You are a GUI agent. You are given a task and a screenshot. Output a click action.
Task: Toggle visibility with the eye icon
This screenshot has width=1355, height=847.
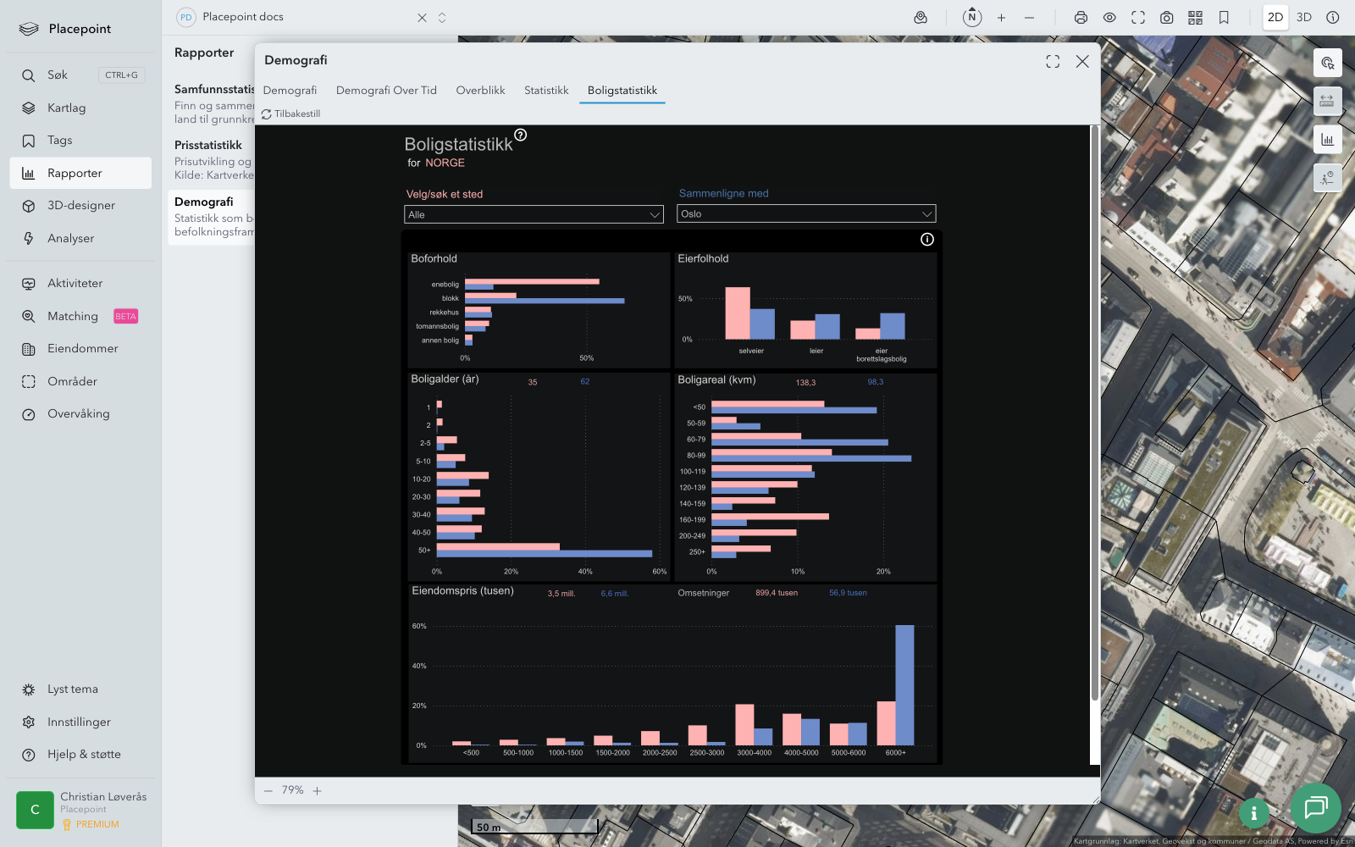(x=1109, y=18)
